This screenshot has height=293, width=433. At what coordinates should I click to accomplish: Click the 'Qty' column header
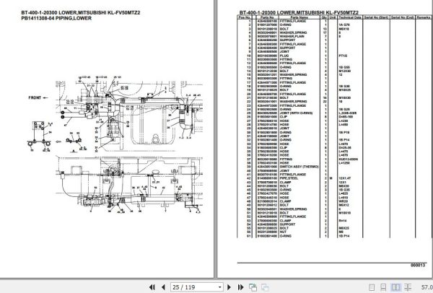click(324, 17)
